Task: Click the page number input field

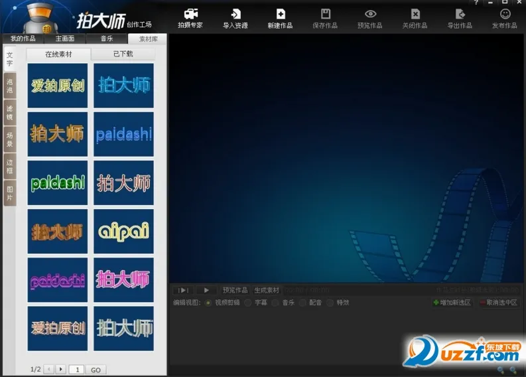Action: (x=76, y=370)
